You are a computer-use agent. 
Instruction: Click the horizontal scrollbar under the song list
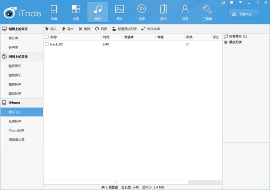click(x=116, y=182)
